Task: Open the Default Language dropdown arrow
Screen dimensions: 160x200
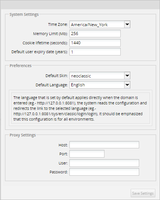Action: (x=127, y=85)
